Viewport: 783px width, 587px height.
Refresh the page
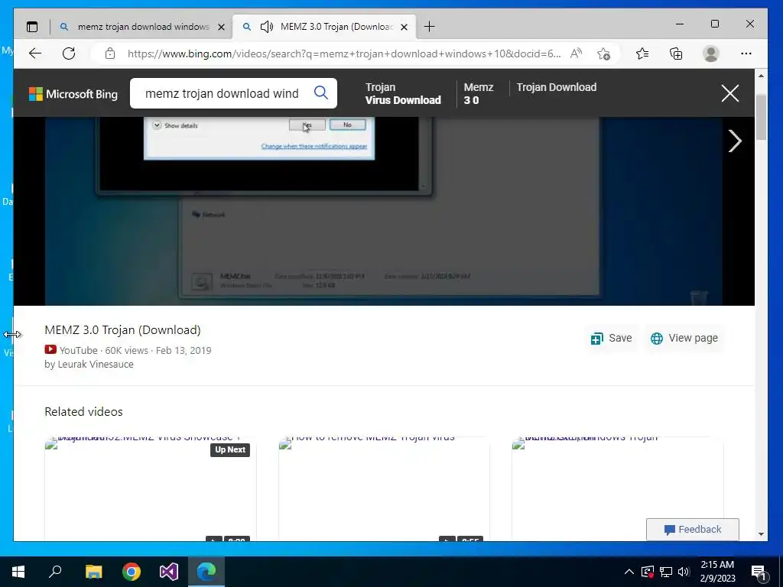(x=69, y=54)
